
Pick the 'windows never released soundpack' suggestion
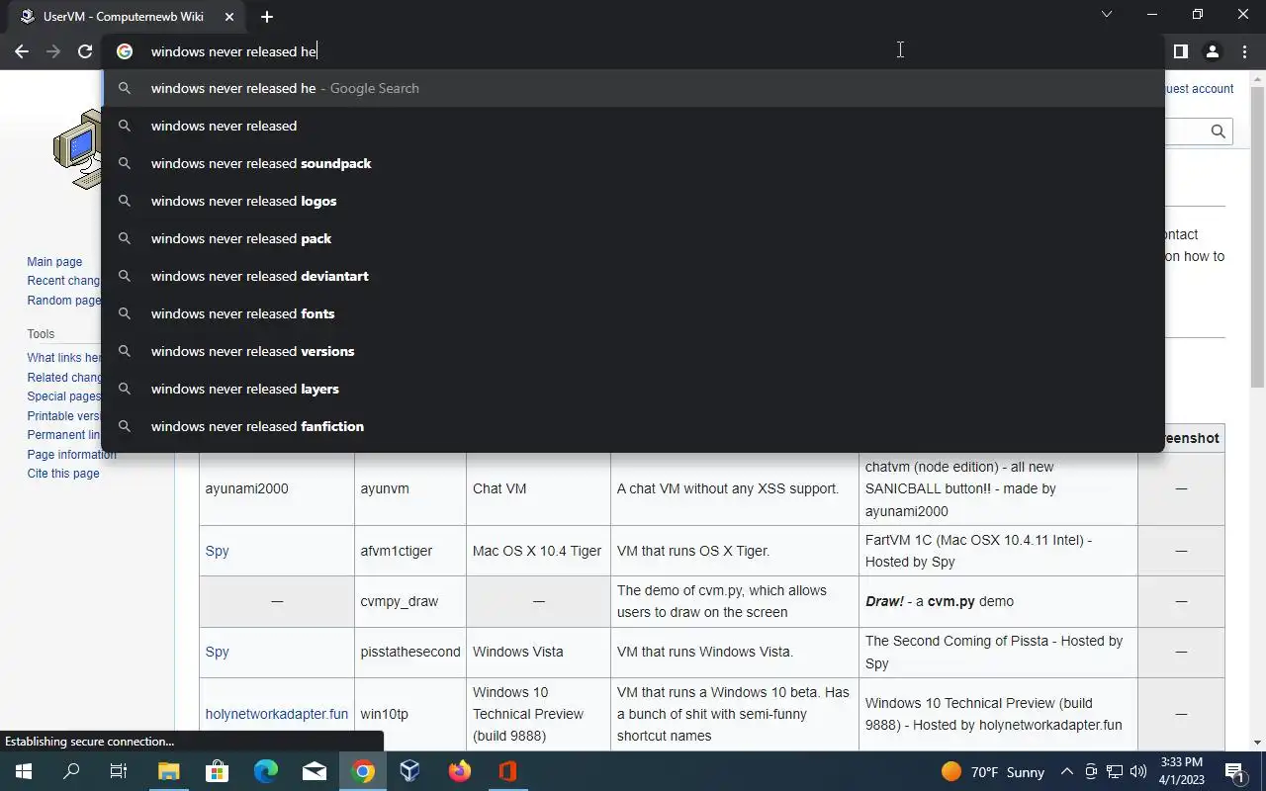coord(633,163)
